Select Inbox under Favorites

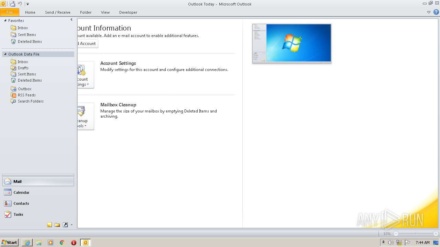(x=23, y=28)
